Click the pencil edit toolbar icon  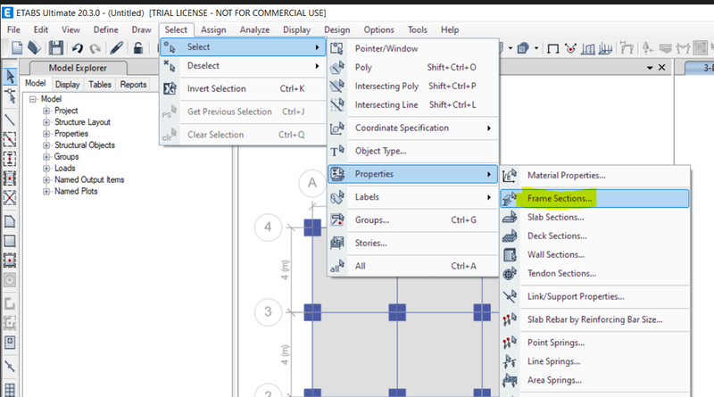pyautogui.click(x=117, y=48)
